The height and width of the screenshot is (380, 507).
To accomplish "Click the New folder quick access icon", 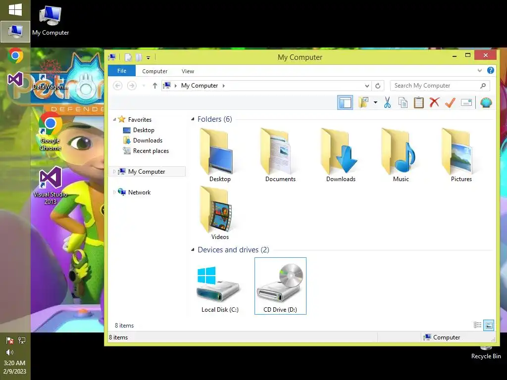I will coord(139,57).
